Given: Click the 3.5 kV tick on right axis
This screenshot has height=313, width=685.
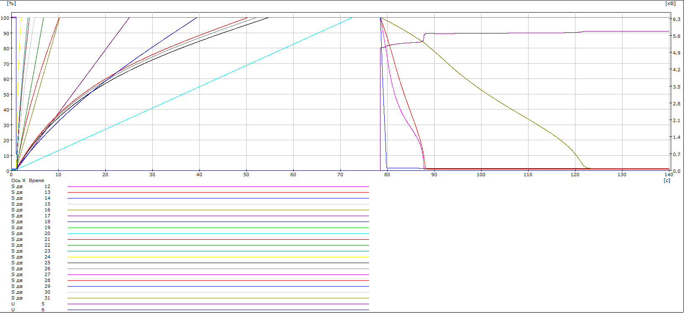Looking at the screenshot, I should coord(676,87).
